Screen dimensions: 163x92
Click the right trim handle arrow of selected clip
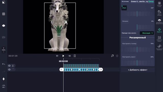[x=101, y=70]
